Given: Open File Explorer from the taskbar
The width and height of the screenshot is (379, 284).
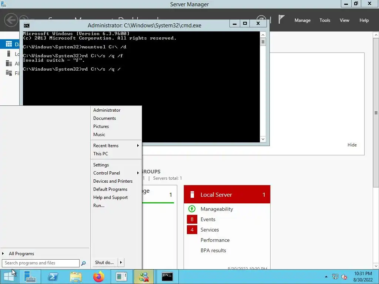Looking at the screenshot, I should [76, 277].
